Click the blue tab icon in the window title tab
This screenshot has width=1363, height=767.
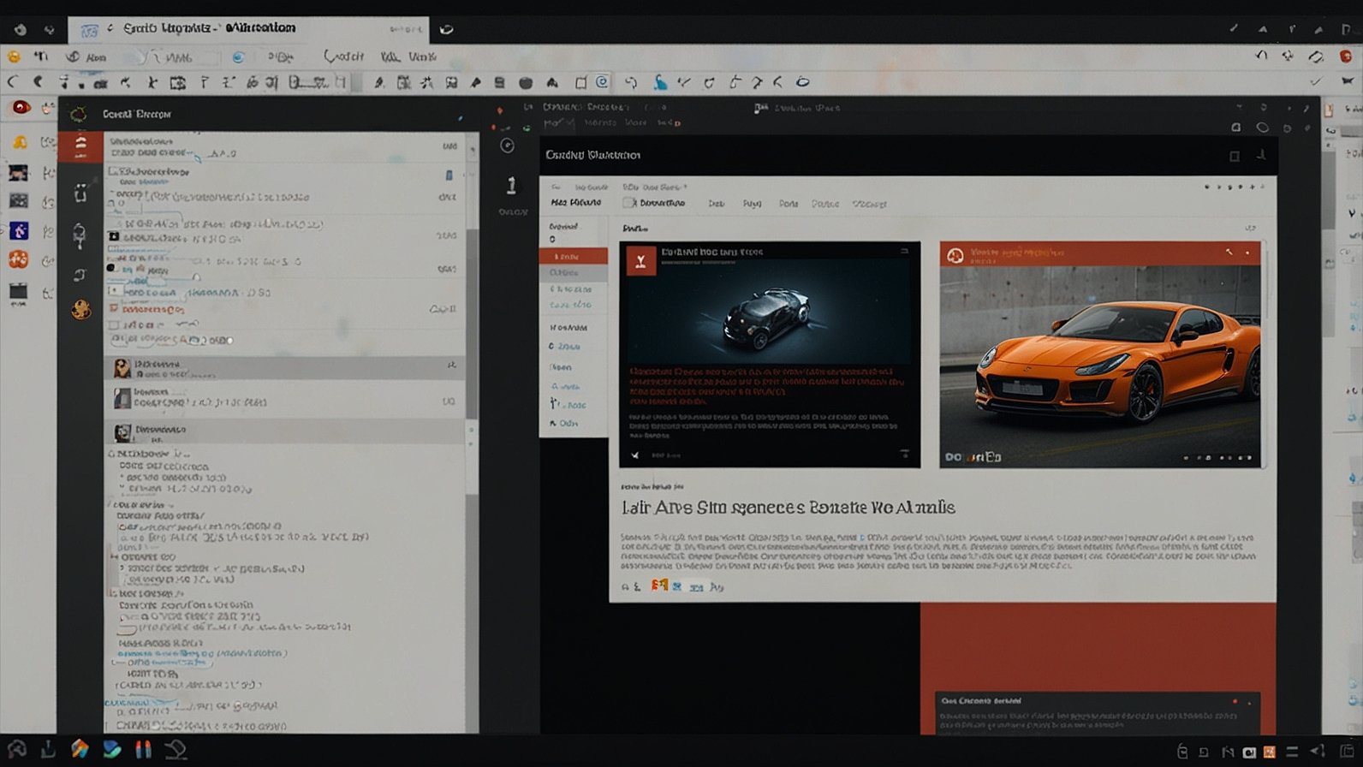click(x=89, y=31)
